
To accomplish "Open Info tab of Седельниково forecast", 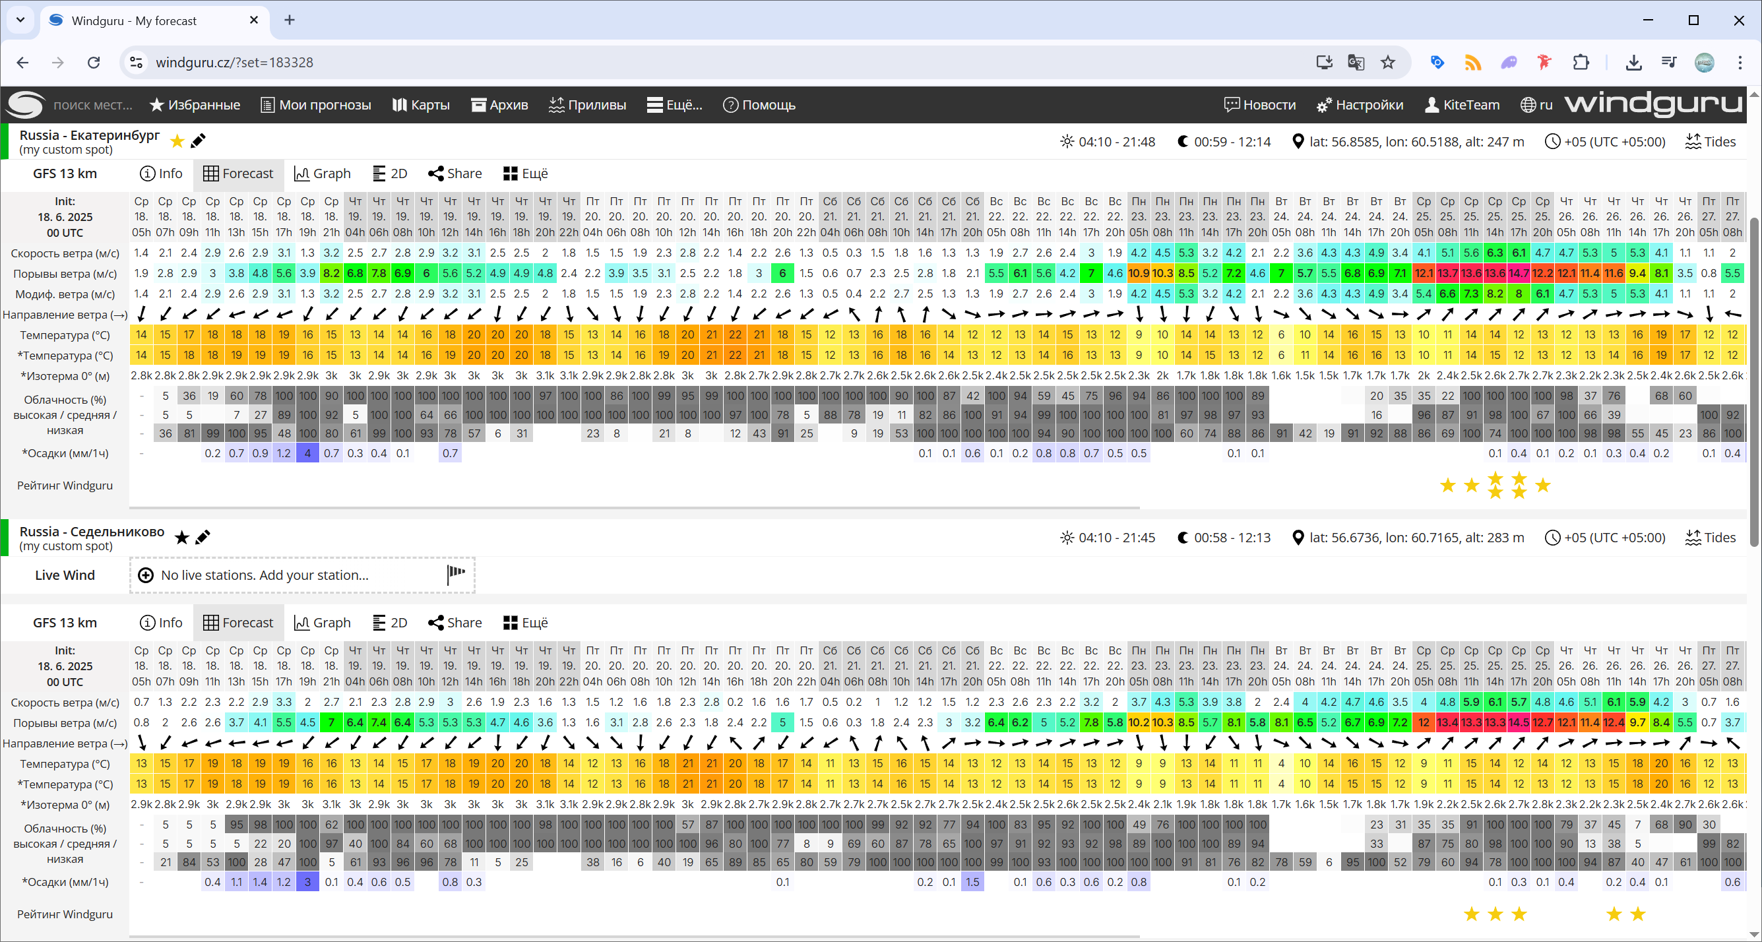I will (161, 623).
